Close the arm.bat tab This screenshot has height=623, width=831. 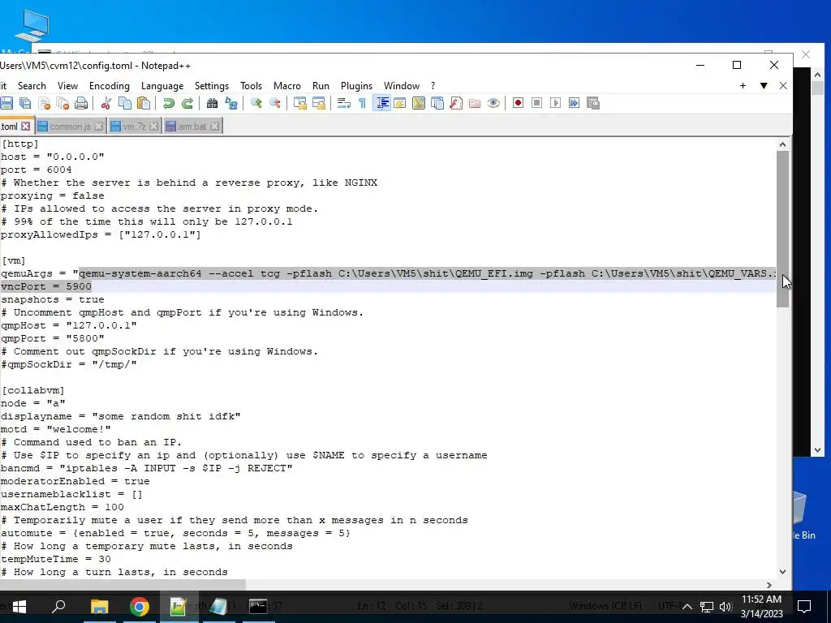[214, 127]
